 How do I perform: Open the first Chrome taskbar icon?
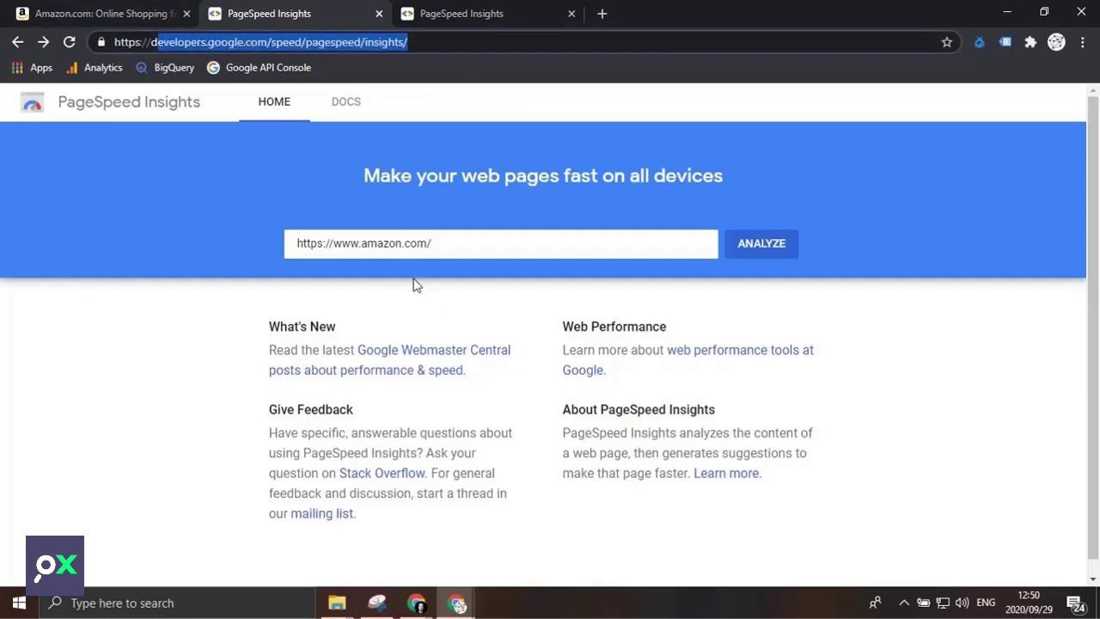[417, 603]
